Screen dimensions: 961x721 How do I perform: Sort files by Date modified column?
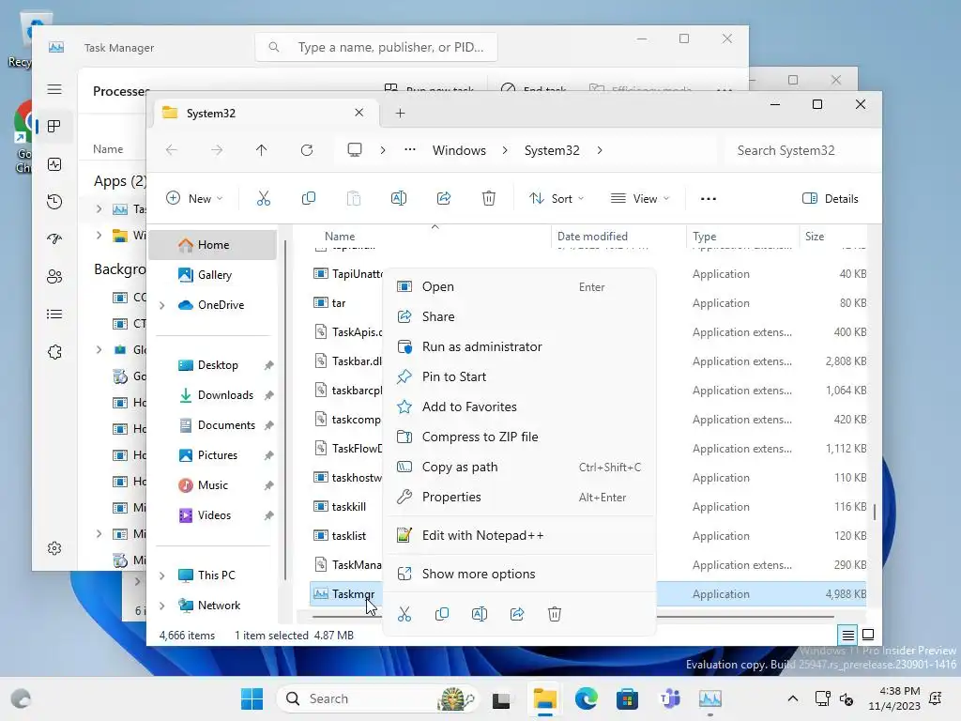pyautogui.click(x=618, y=237)
